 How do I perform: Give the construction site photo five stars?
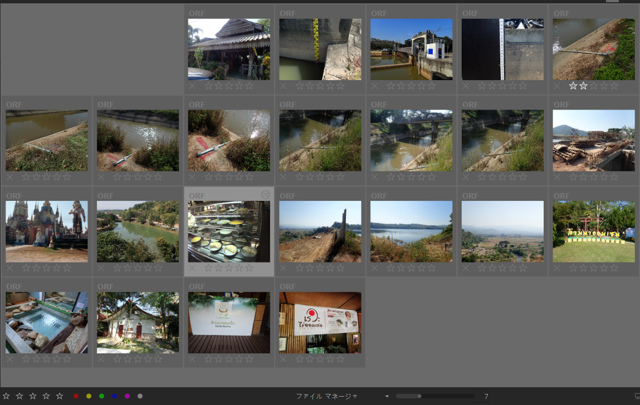[614, 177]
